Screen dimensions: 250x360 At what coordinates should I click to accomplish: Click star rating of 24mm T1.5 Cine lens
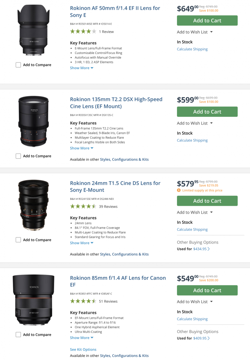click(83, 206)
